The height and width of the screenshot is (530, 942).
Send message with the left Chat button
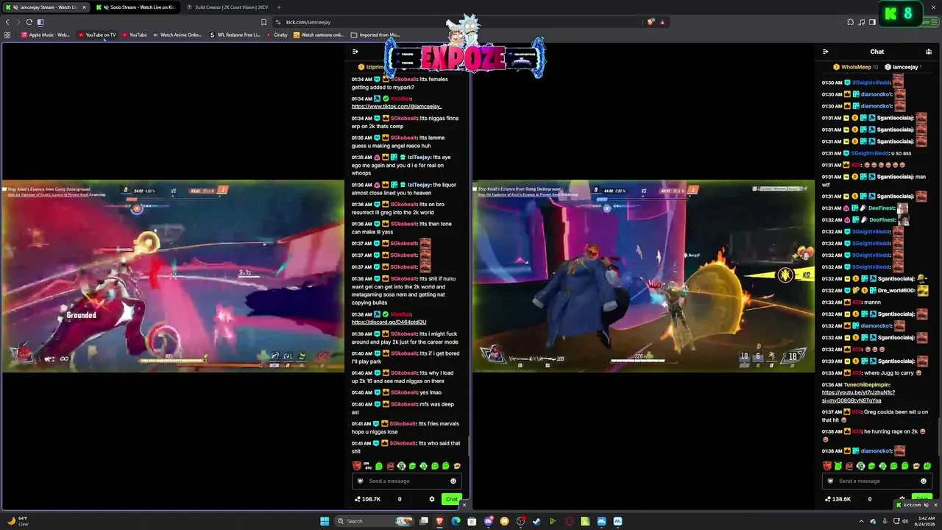tap(451, 499)
